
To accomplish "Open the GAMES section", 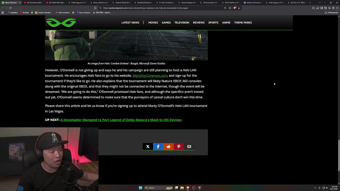I will 166,23.
